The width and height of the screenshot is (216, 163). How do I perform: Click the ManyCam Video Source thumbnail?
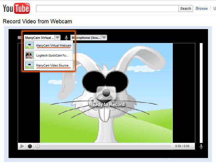(x=29, y=65)
